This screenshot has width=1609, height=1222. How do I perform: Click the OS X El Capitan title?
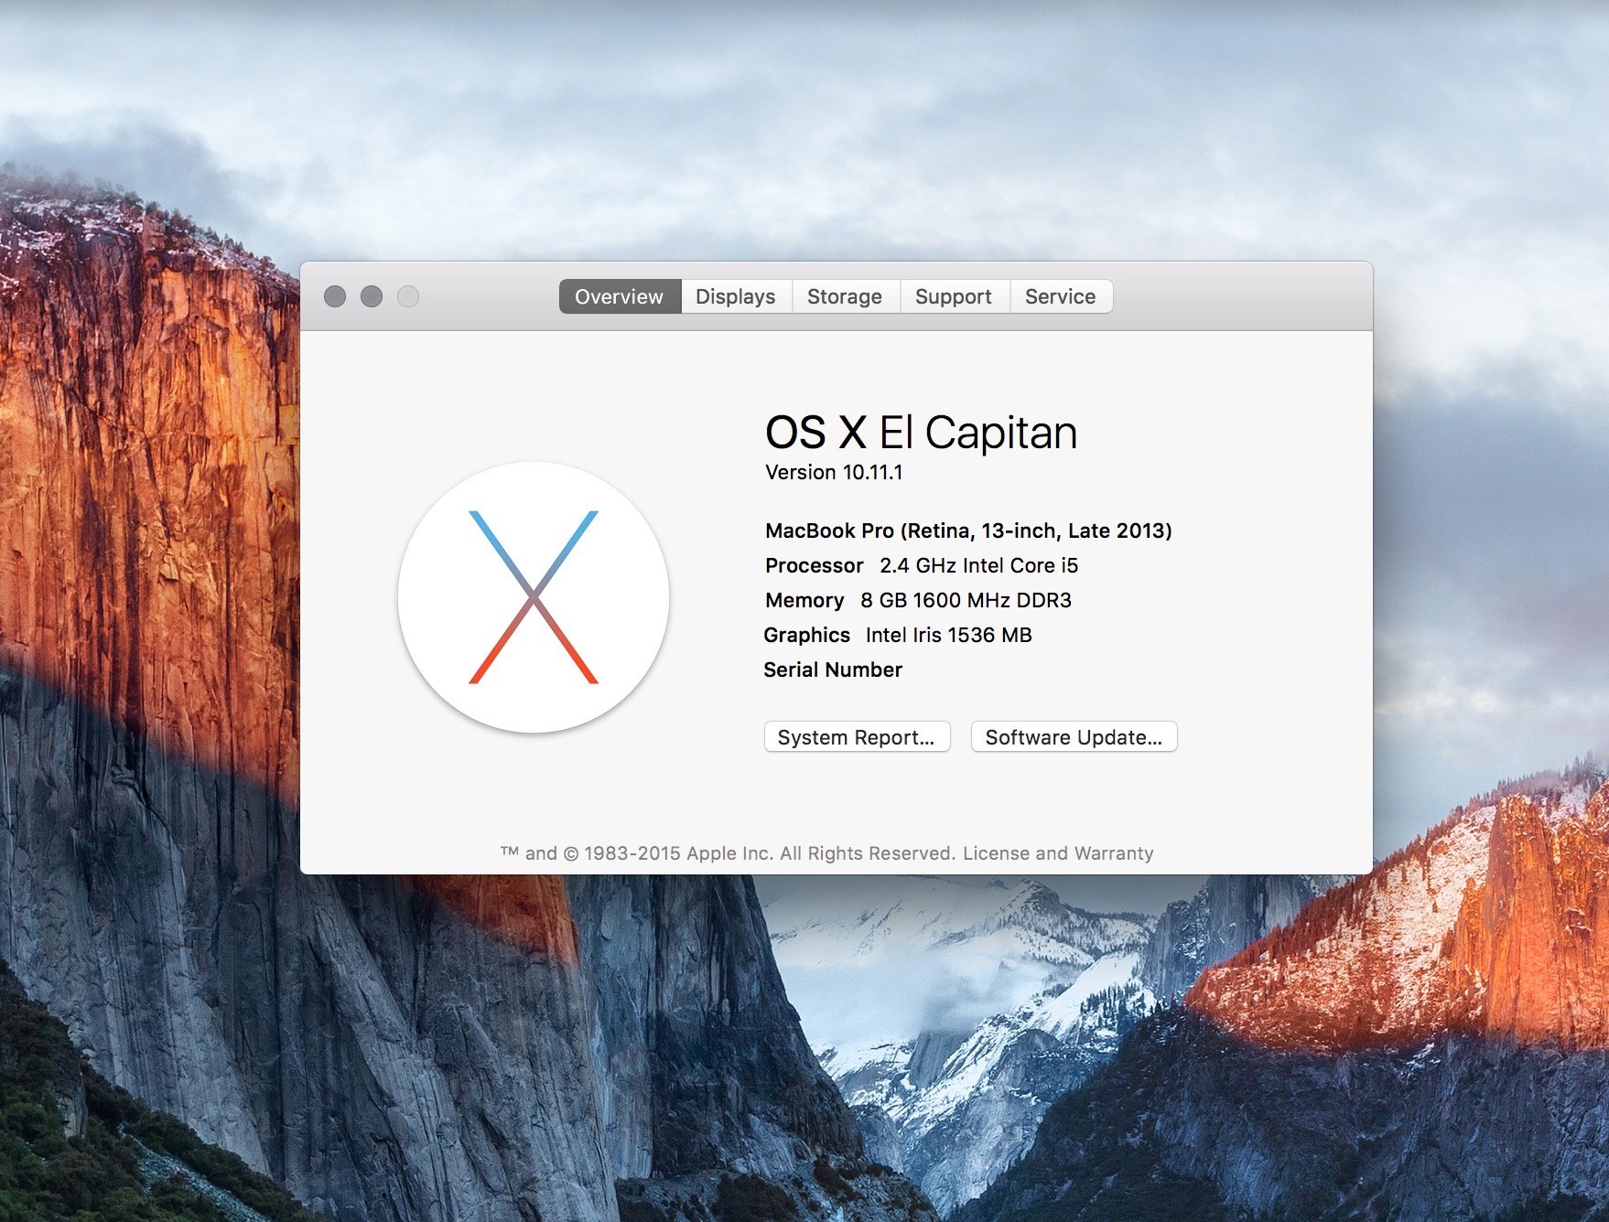click(921, 433)
